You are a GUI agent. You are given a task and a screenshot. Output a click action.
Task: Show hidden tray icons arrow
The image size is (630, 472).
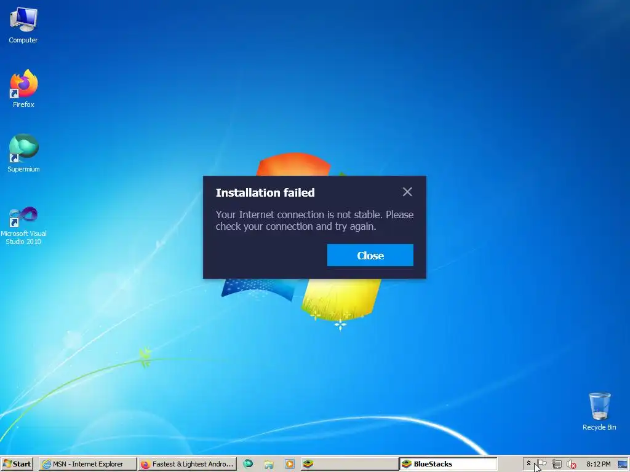528,463
